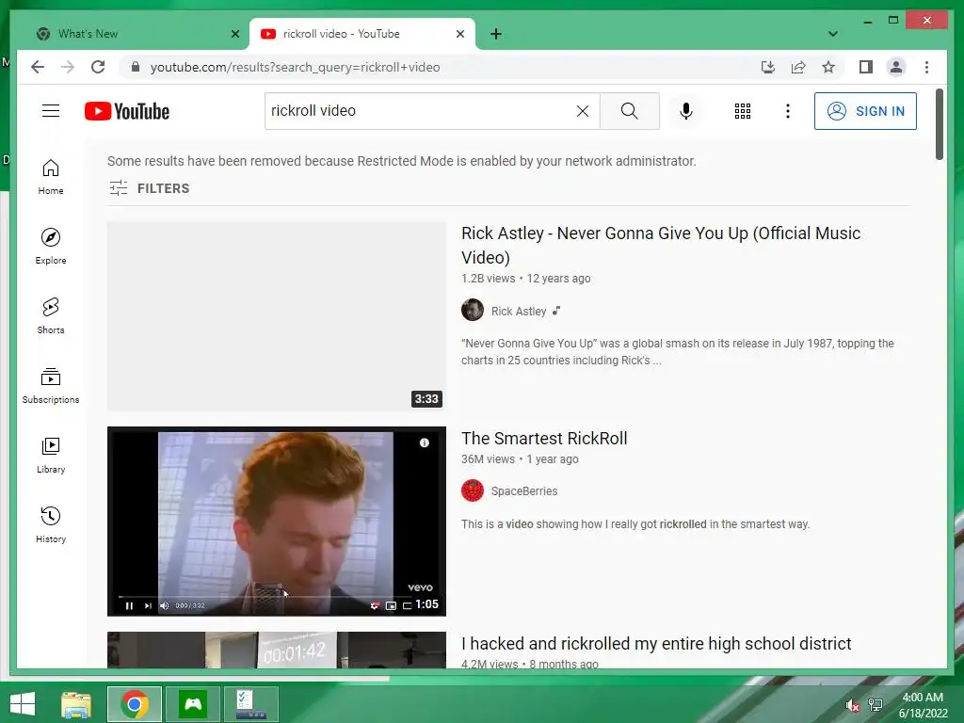Click network tray icon
The image size is (964, 723).
(x=876, y=705)
